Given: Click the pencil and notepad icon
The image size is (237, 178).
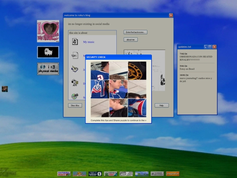Looking at the screenshot, I should tap(75, 69).
